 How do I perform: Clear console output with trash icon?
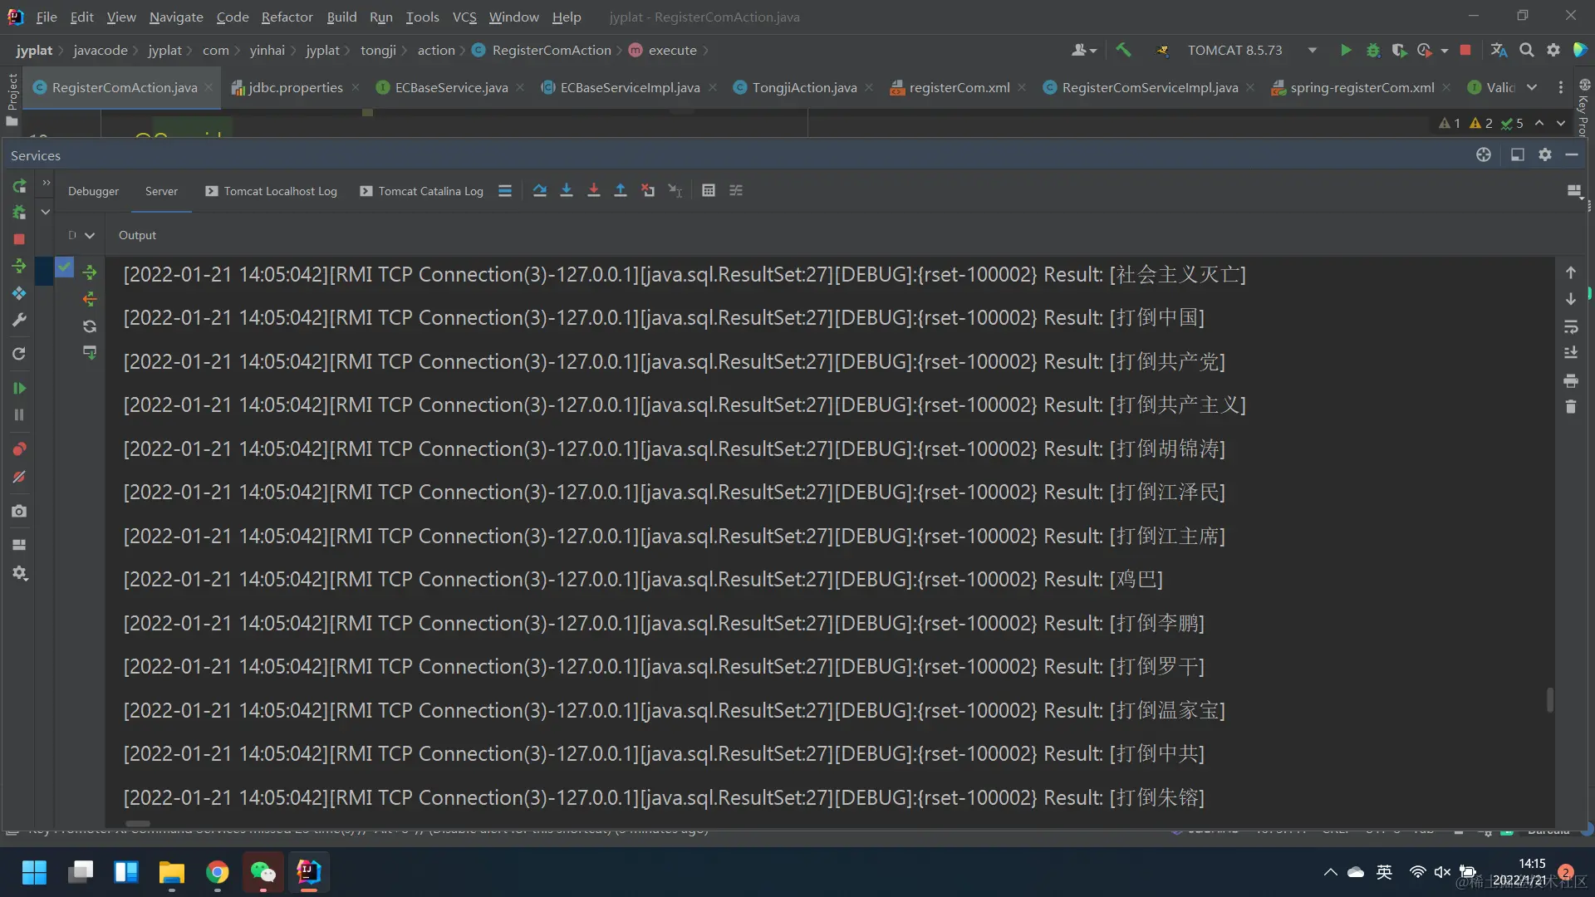point(1570,407)
